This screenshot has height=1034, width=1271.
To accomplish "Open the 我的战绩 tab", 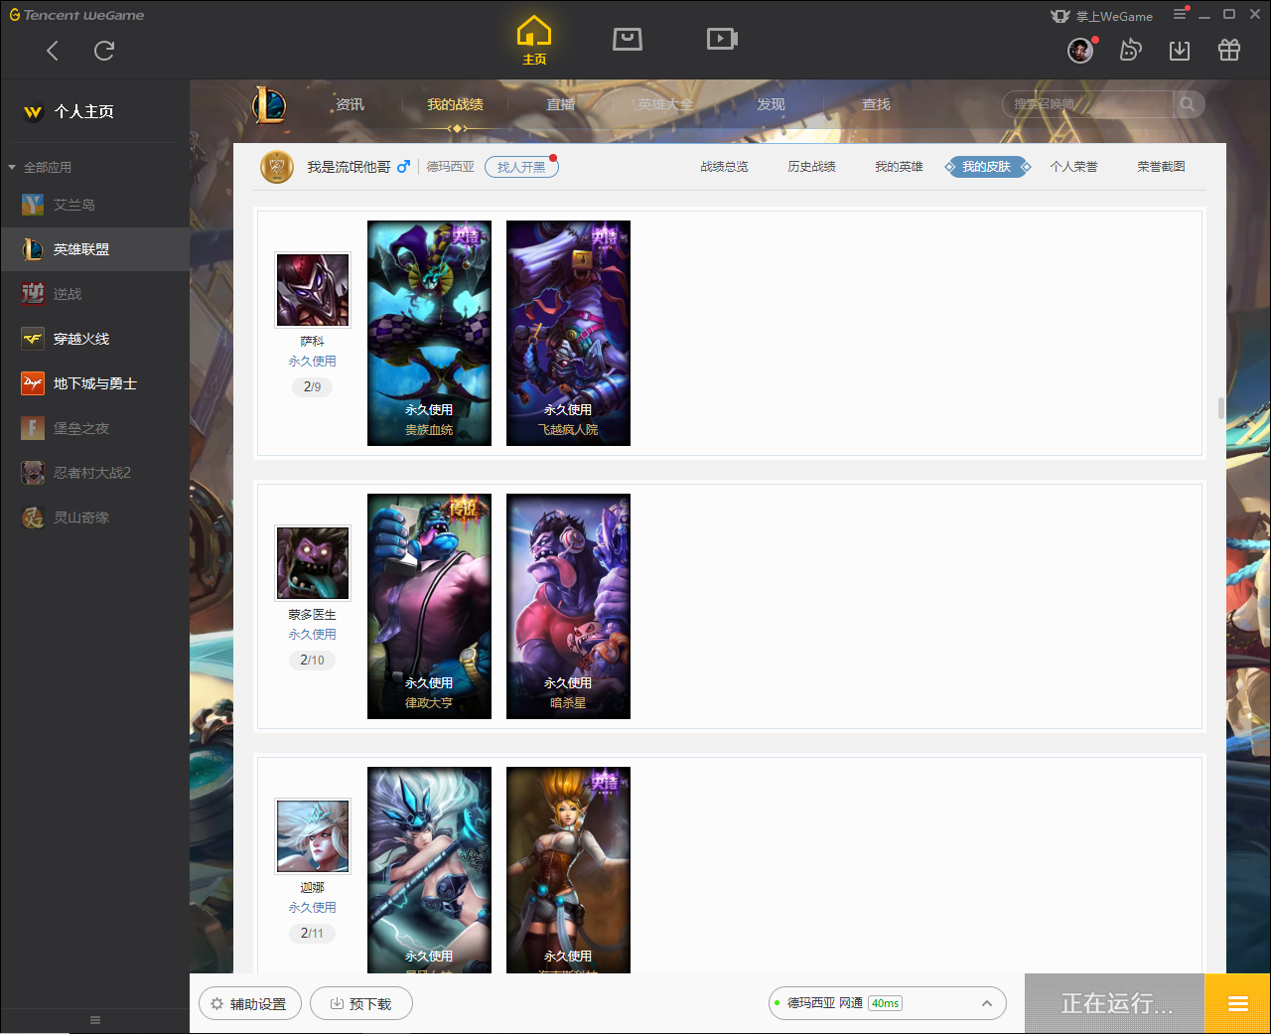I will 455,104.
